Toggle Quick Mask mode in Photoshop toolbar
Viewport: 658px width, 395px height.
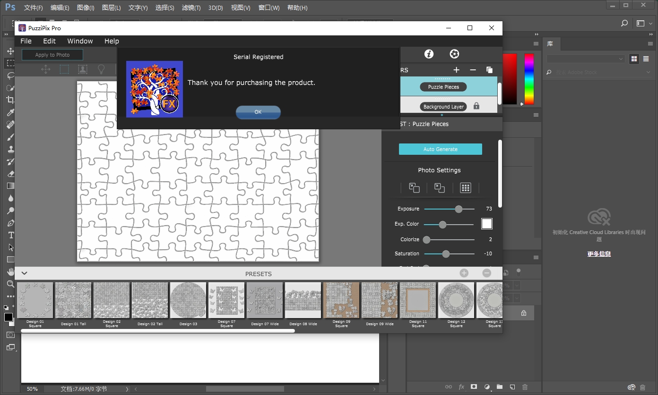coord(10,335)
